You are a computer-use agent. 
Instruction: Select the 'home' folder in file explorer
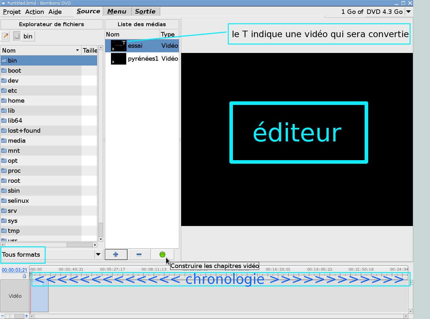(16, 101)
